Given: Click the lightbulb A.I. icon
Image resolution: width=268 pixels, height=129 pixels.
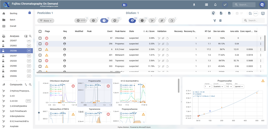Looking at the screenshot, I should point(213,13).
